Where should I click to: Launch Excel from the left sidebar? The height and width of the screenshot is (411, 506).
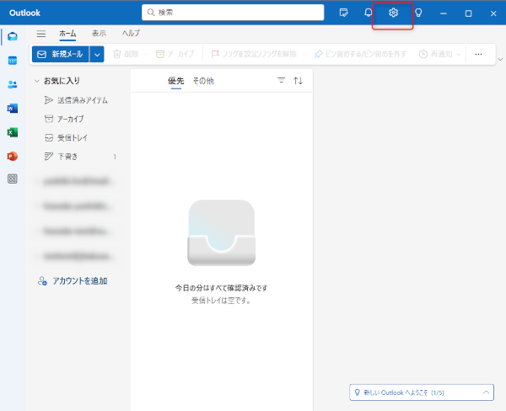click(12, 132)
